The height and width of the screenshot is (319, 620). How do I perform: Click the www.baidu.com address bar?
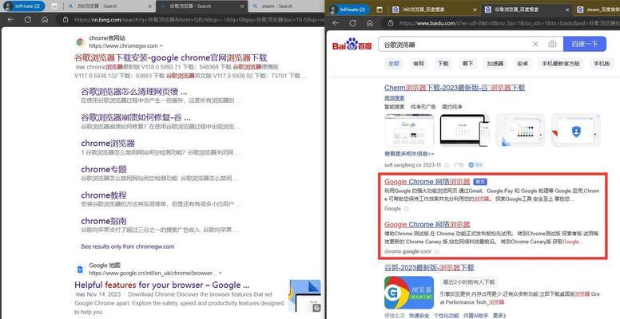[x=510, y=23]
